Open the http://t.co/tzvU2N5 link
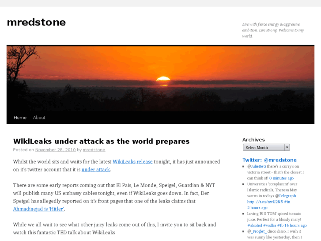 point(265,202)
